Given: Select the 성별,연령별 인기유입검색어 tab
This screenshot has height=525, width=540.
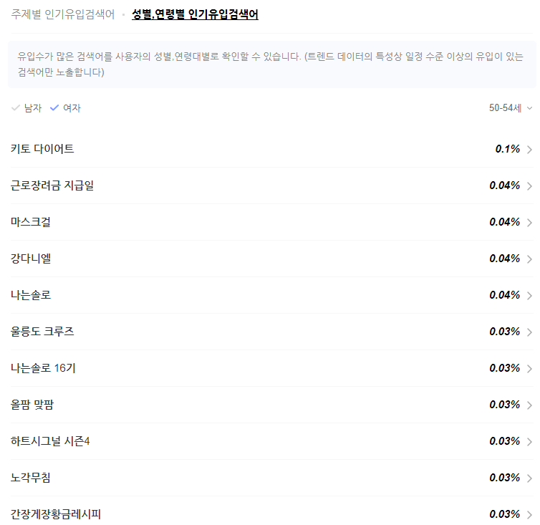Looking at the screenshot, I should coord(195,14).
